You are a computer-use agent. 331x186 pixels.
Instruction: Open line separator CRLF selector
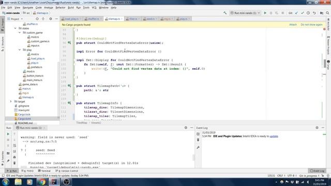coord(281,176)
